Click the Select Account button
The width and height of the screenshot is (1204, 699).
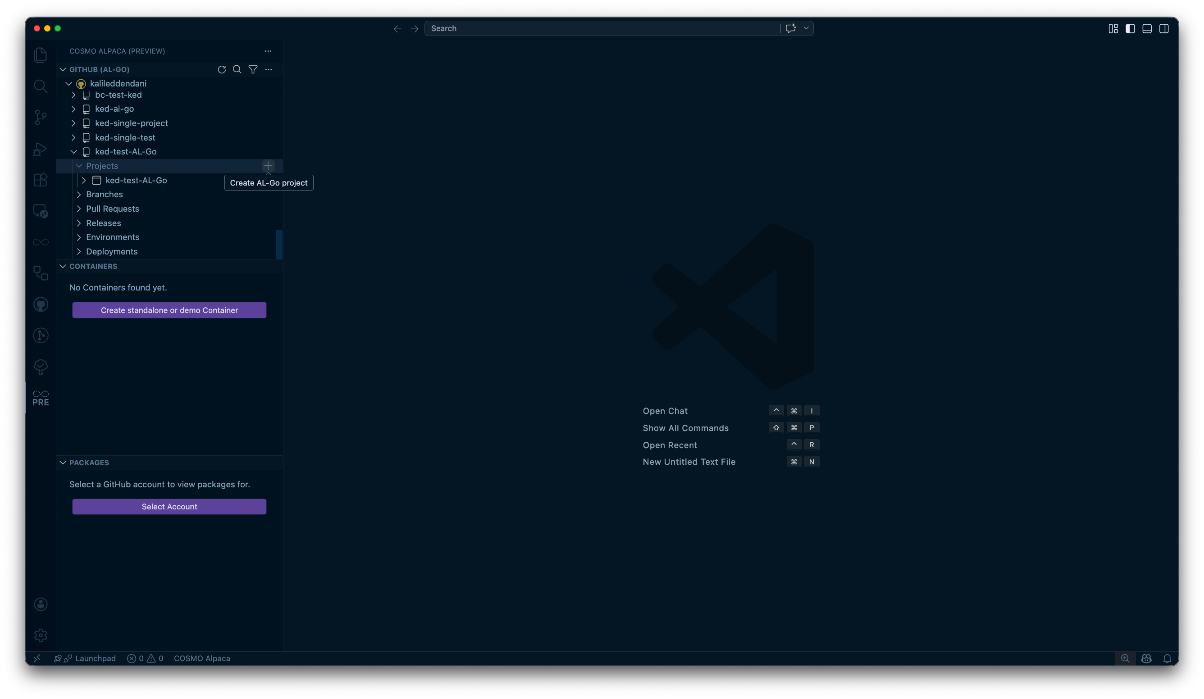(x=169, y=507)
